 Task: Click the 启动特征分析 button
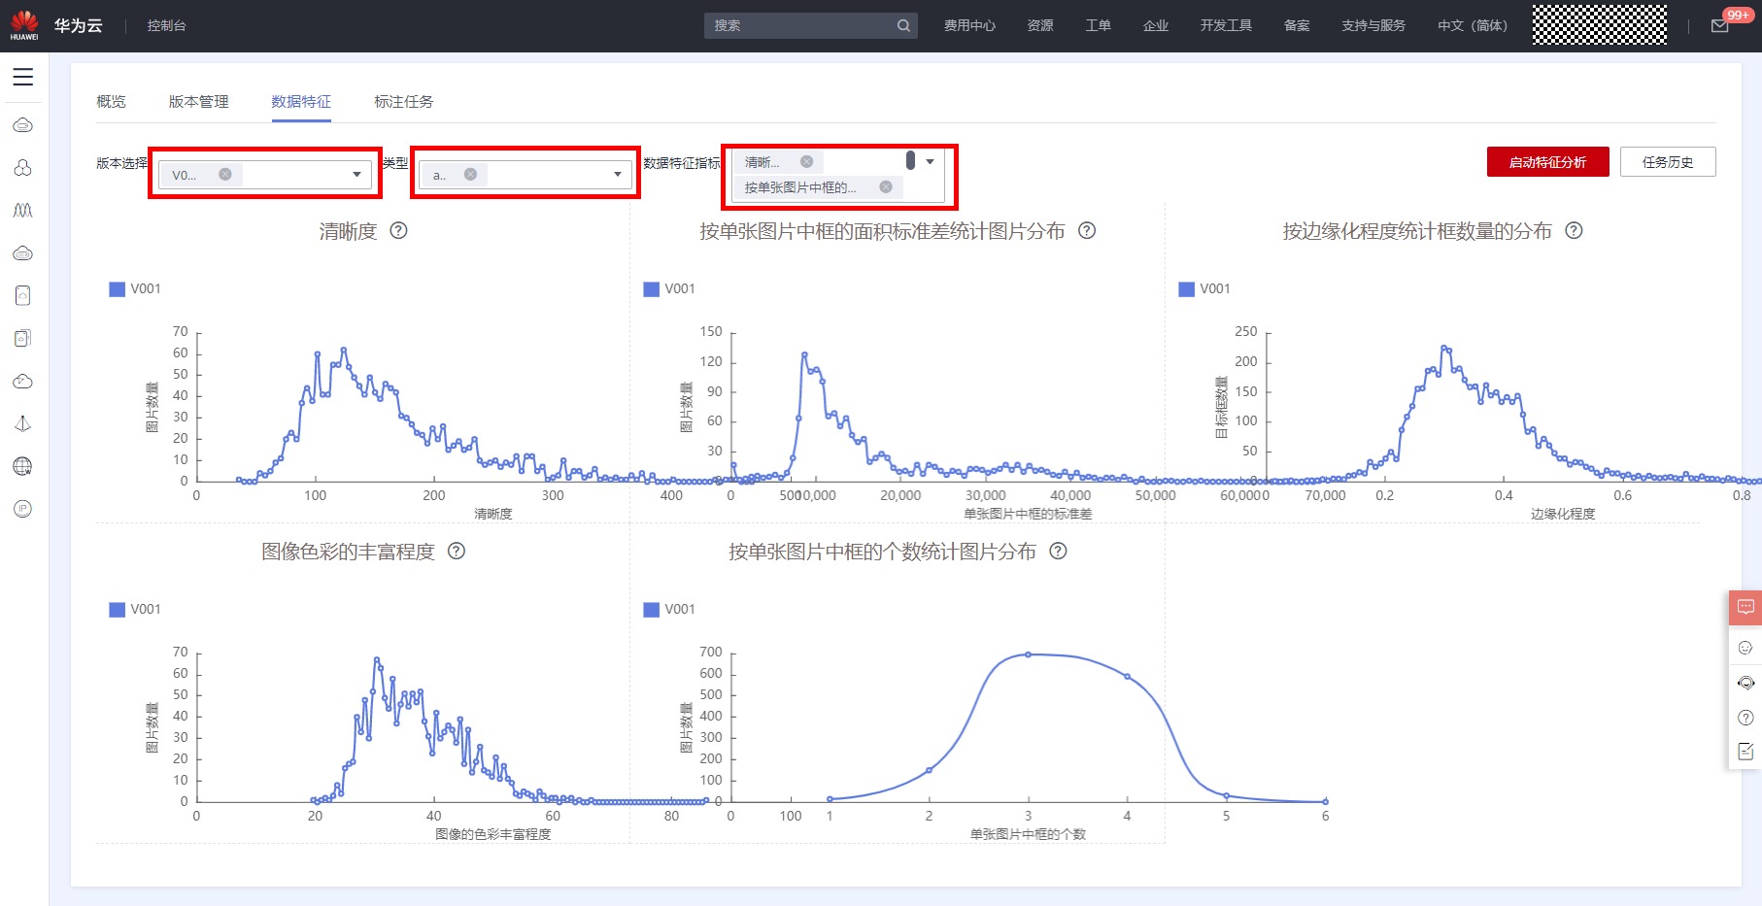[x=1547, y=162]
